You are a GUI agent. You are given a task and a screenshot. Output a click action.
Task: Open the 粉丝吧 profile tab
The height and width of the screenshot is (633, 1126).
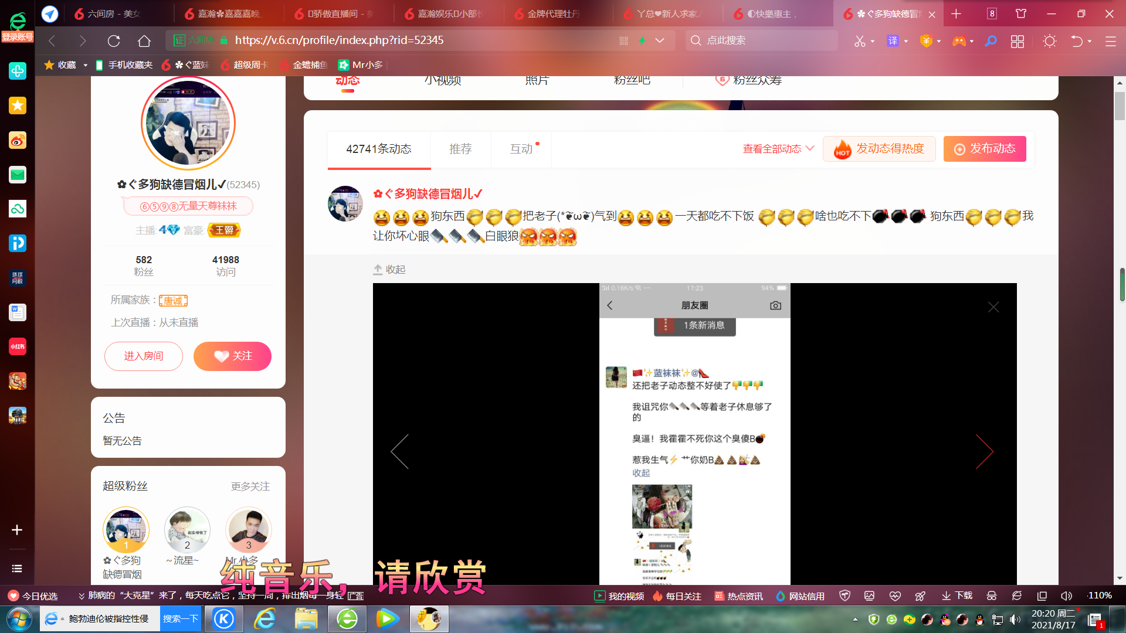(x=632, y=81)
